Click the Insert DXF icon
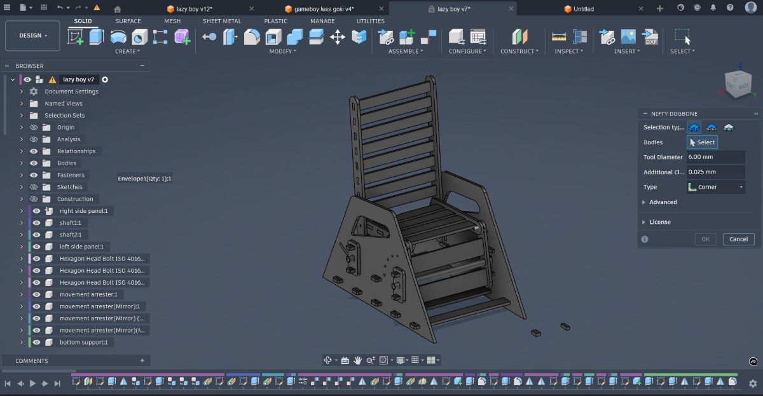 coord(650,37)
